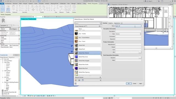Click the Edit Surface icon in Surface panel
Viewport: 176px width, 99px height.
click(x=74, y=8)
